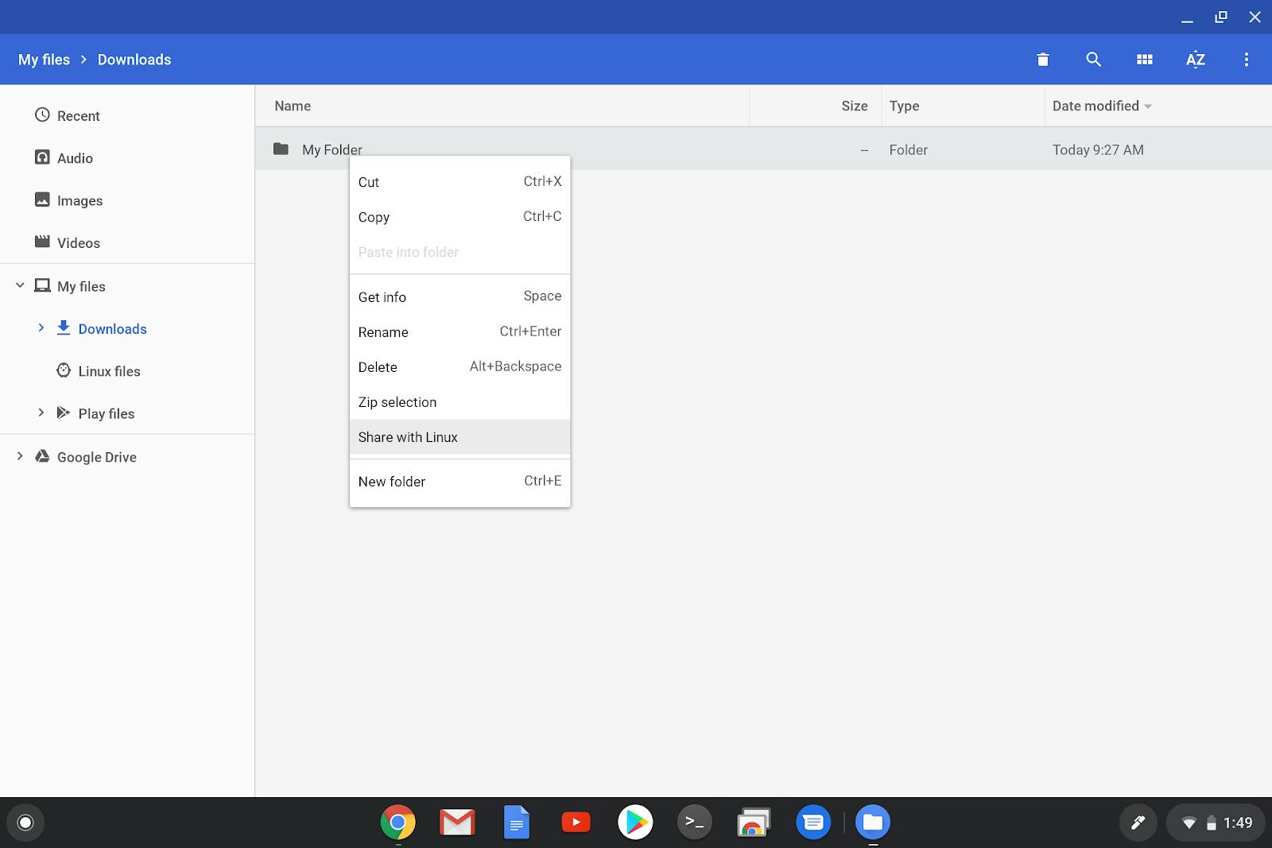Choose 'Zip selection' in the context menu
This screenshot has height=848, width=1272.
tap(397, 402)
